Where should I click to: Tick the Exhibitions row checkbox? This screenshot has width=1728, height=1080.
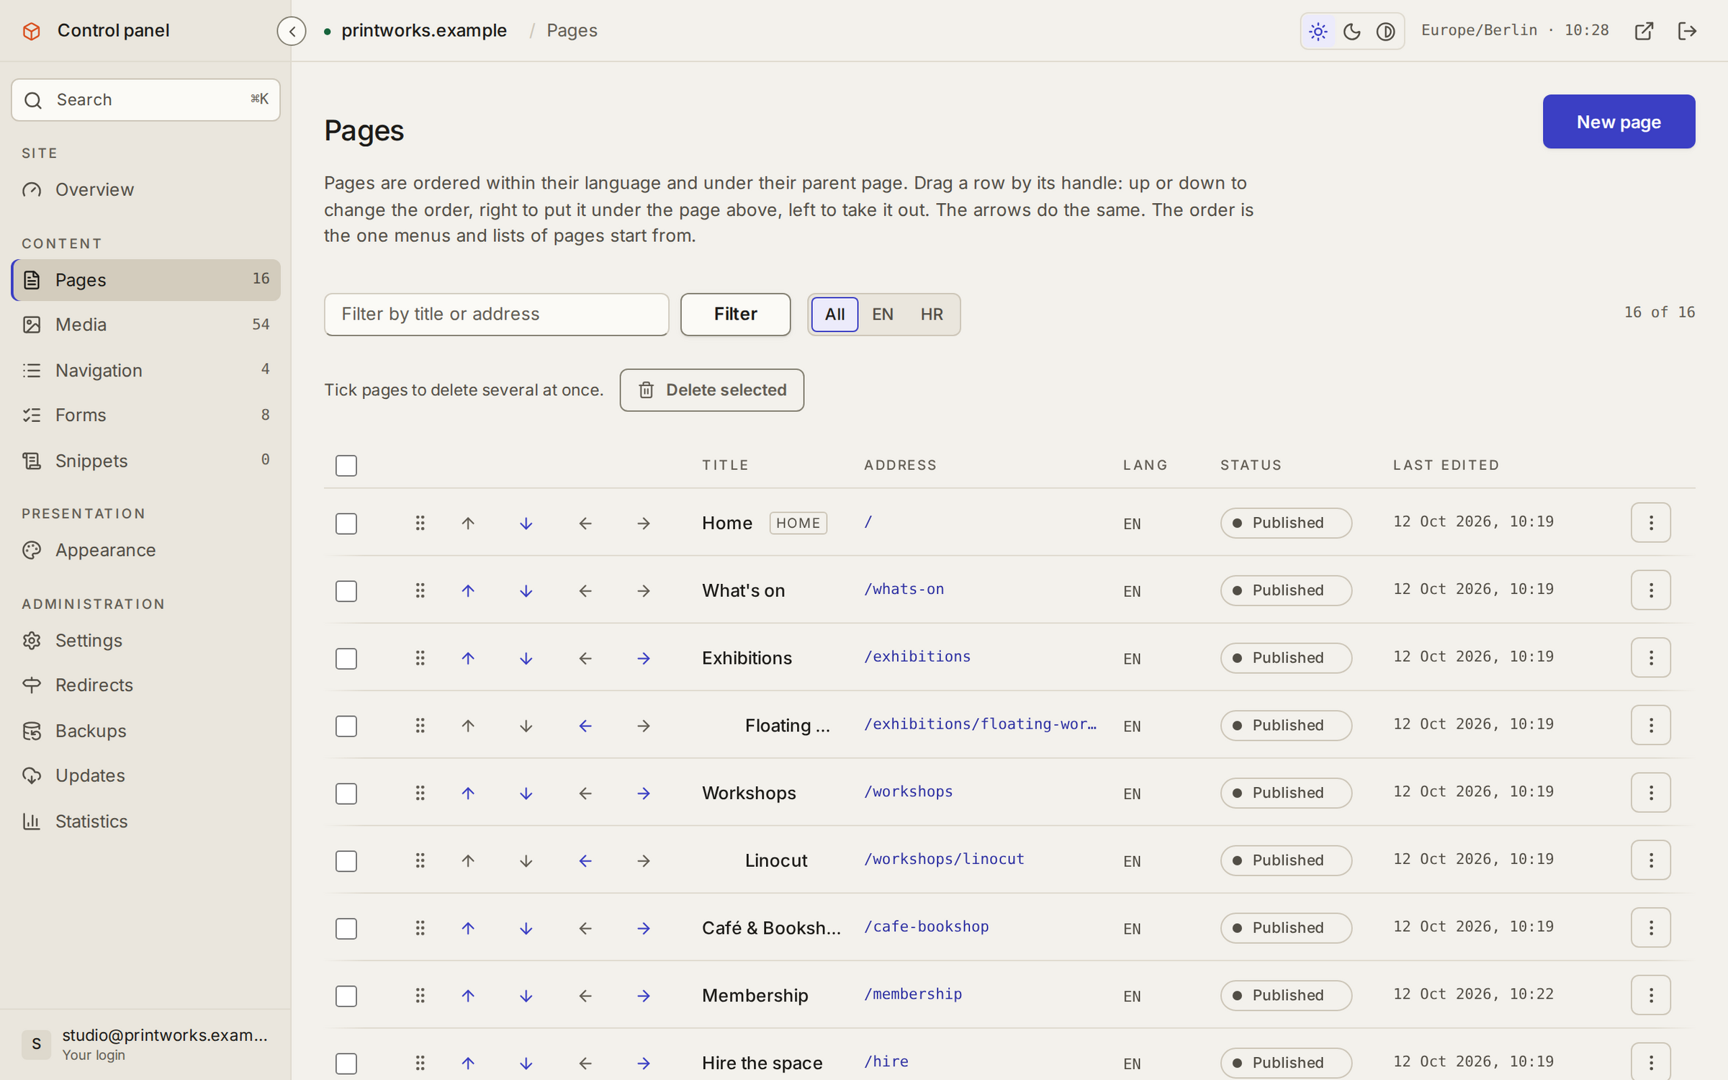[x=346, y=659]
